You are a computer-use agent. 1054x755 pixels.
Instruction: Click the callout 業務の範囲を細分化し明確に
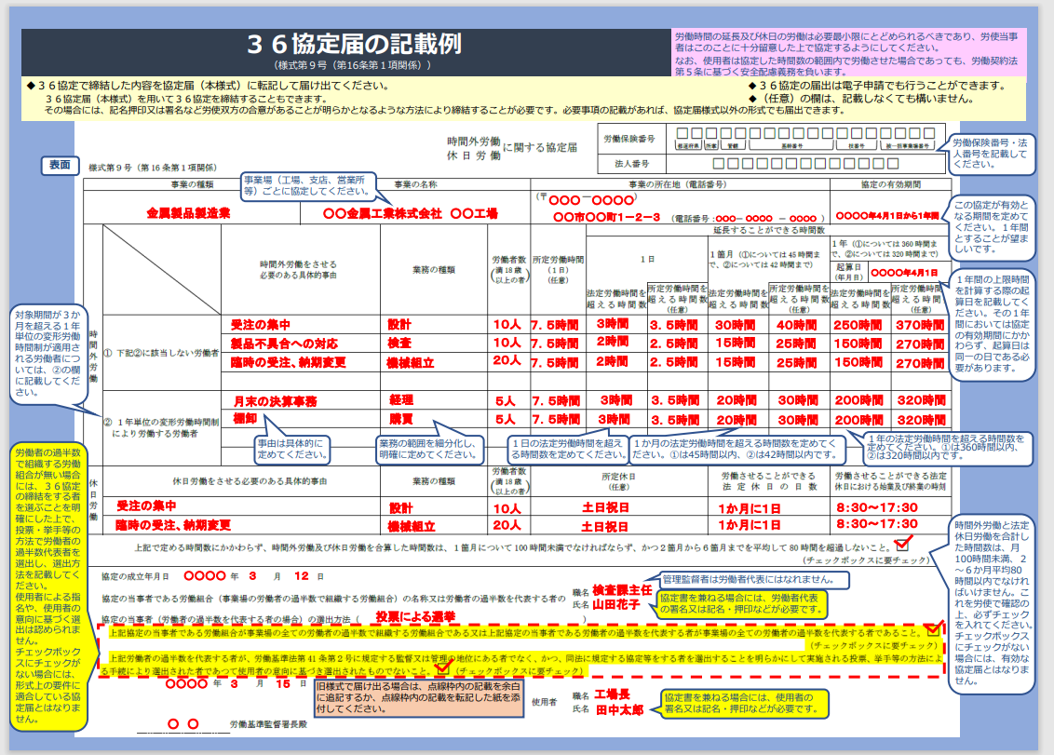click(429, 449)
